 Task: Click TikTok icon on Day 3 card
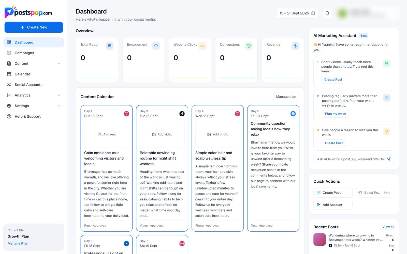coord(182,114)
